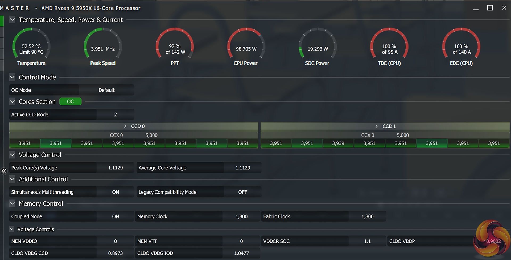Click the Legacy Compatibility Mode label

(x=167, y=192)
